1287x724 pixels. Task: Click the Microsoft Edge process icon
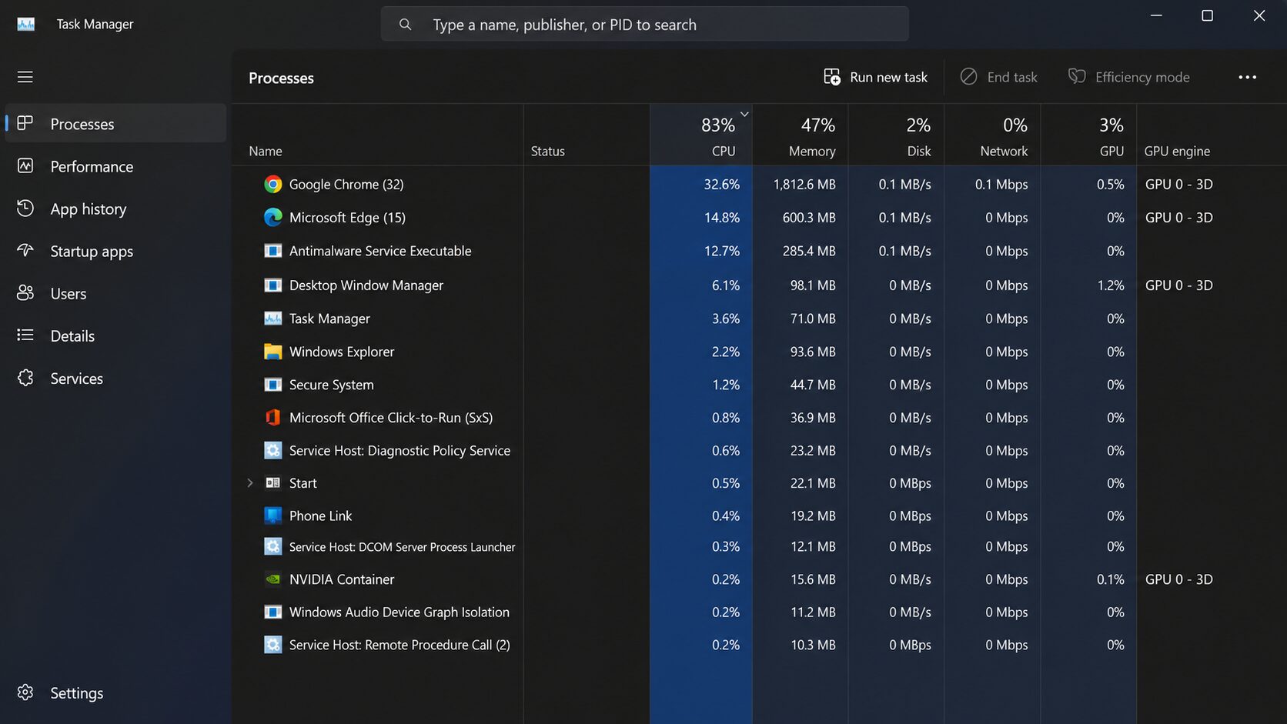coord(273,217)
